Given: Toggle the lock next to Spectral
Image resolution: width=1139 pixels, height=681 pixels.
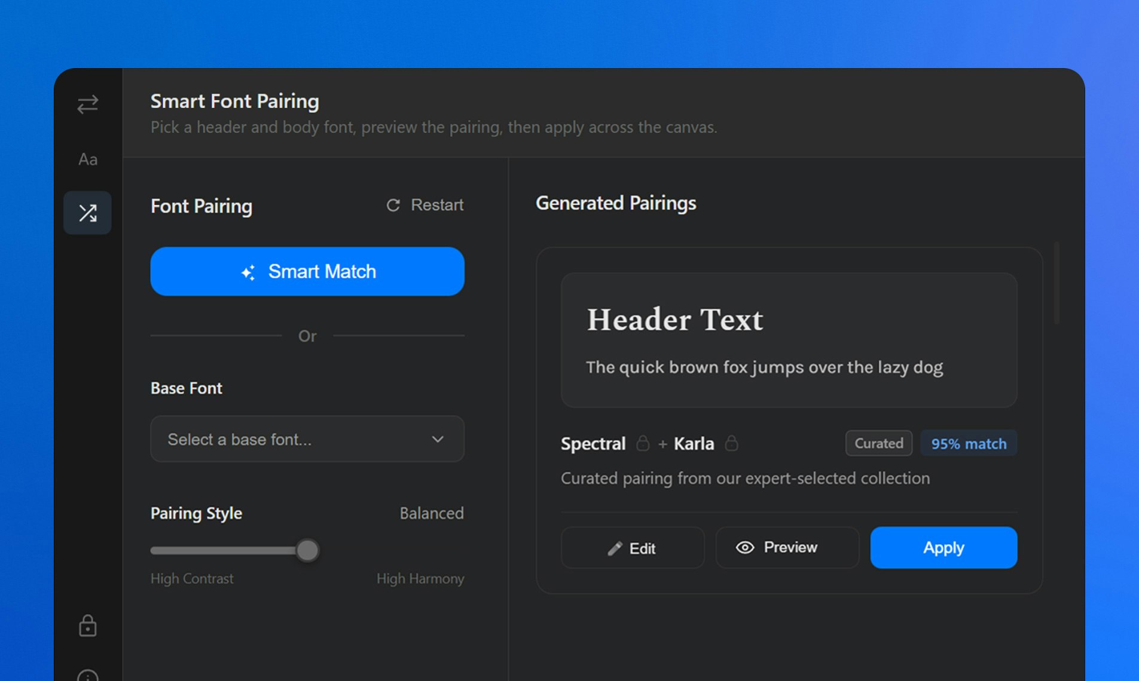Looking at the screenshot, I should click(x=643, y=443).
